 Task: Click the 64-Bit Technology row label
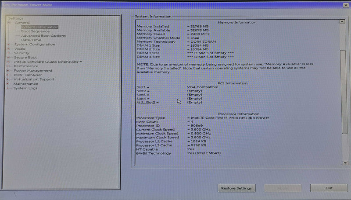point(154,153)
